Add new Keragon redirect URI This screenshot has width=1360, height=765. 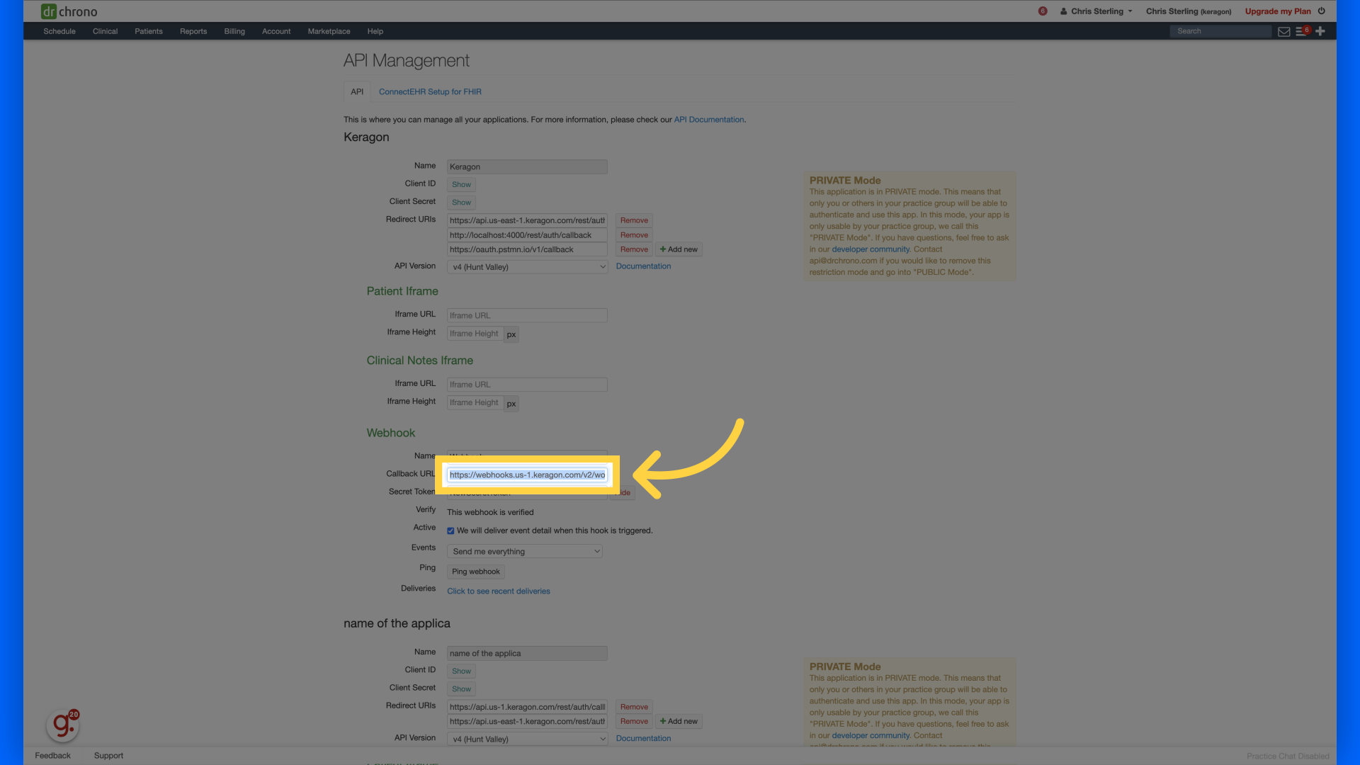(x=679, y=249)
